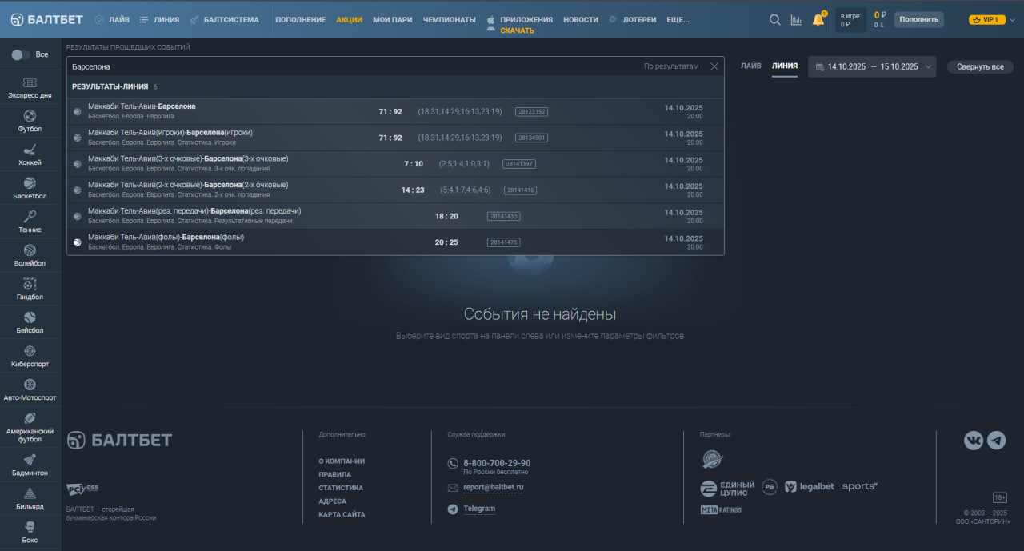Image resolution: width=1024 pixels, height=551 pixels.
Task: Open Пополнение menu item
Action: pos(301,19)
